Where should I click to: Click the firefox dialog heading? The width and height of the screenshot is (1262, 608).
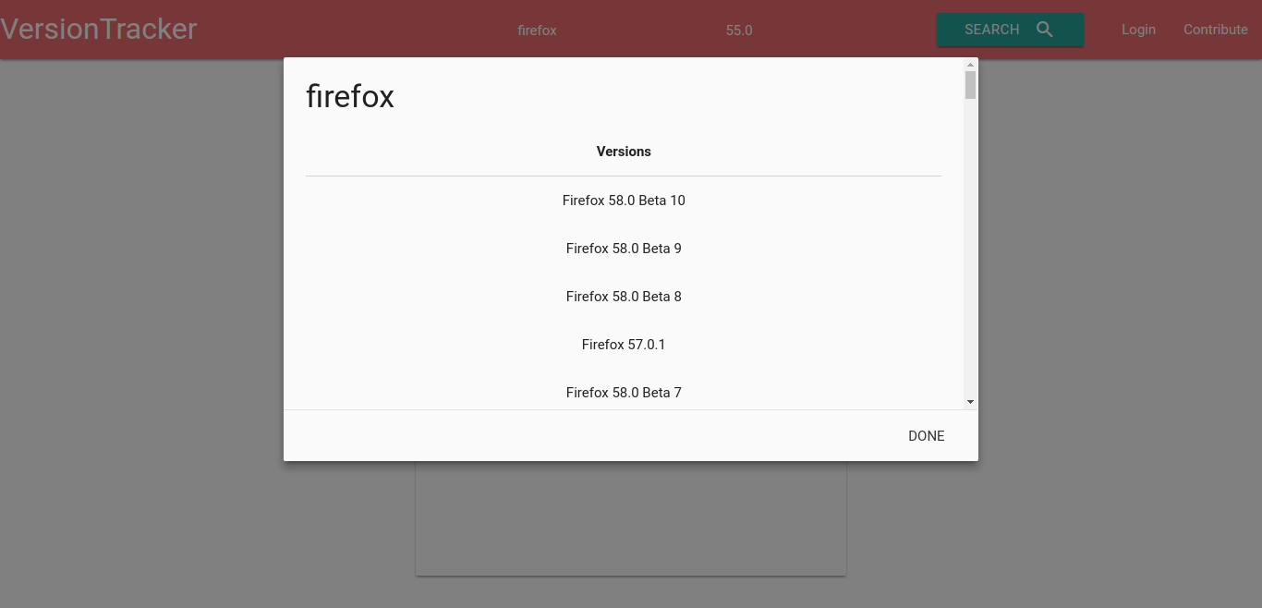click(x=350, y=96)
